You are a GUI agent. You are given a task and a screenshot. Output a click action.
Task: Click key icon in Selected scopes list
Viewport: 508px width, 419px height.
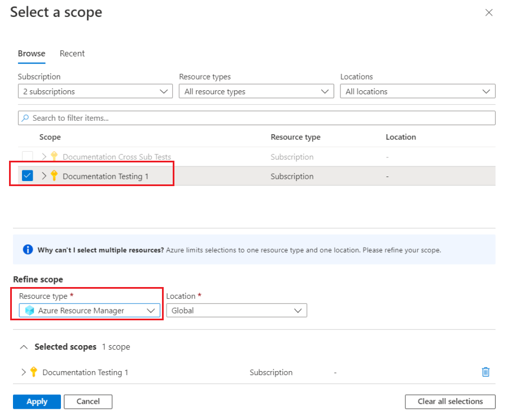click(x=34, y=372)
